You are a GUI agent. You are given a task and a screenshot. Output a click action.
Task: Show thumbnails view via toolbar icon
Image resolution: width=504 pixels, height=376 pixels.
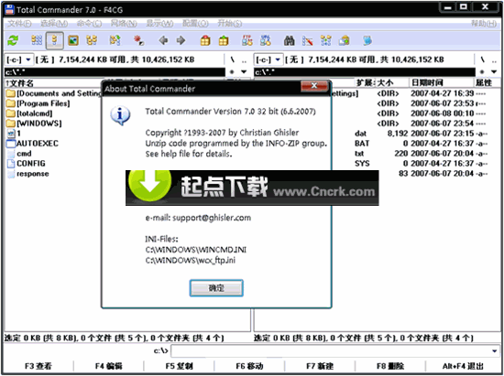click(73, 40)
